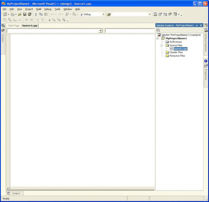Save Source1.cpp with the floppy disk icon
Image resolution: width=209 pixels, height=202 pixels.
tap(25, 14)
